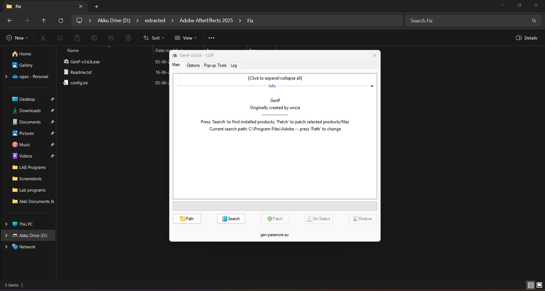This screenshot has height=291, width=545.
Task: Click the Search button in GenP
Action: (x=231, y=219)
